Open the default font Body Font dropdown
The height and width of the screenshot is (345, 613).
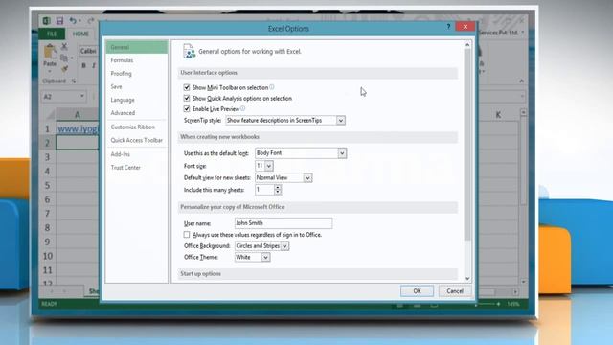point(342,153)
